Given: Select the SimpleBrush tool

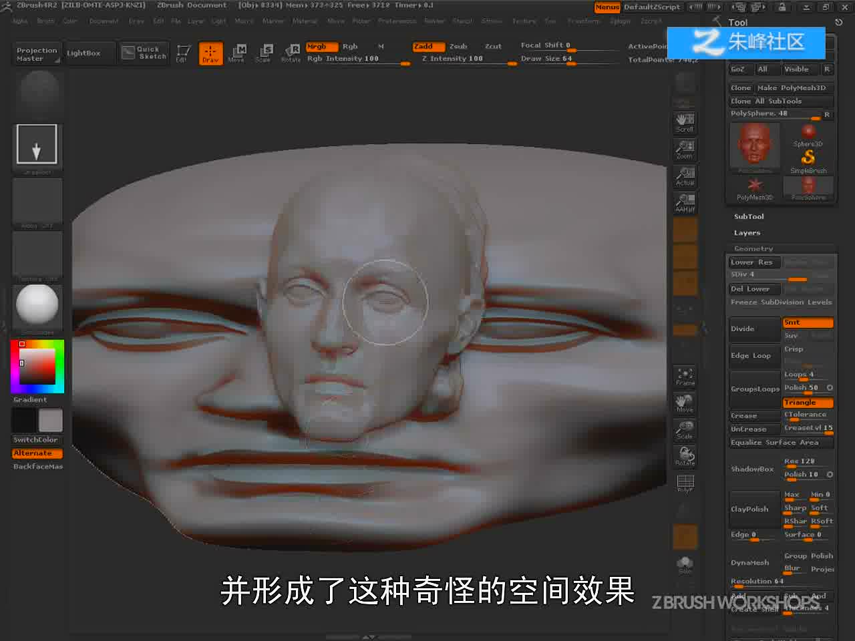Looking at the screenshot, I should 808,161.
